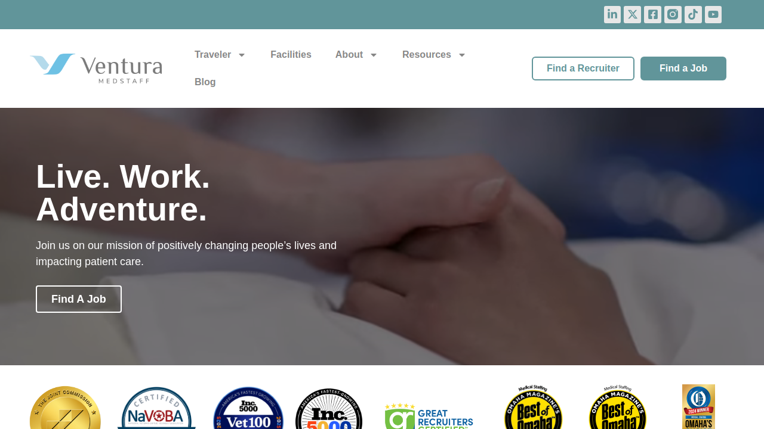This screenshot has height=429, width=764.
Task: Click the Great Recruiters Certified logo
Action: pyautogui.click(x=429, y=416)
